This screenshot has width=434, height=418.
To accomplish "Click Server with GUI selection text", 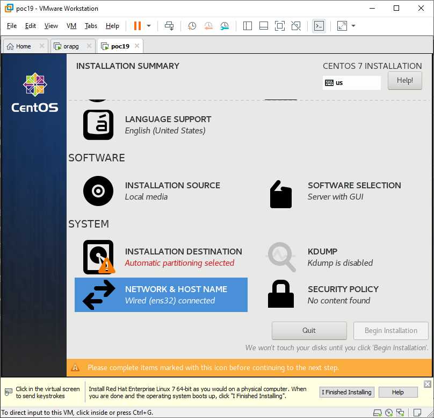I will point(336,197).
